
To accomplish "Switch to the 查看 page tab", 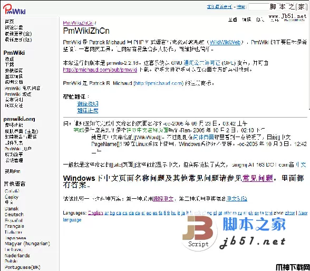I will (232, 20).
